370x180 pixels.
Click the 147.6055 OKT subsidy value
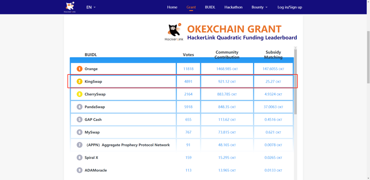coord(273,69)
